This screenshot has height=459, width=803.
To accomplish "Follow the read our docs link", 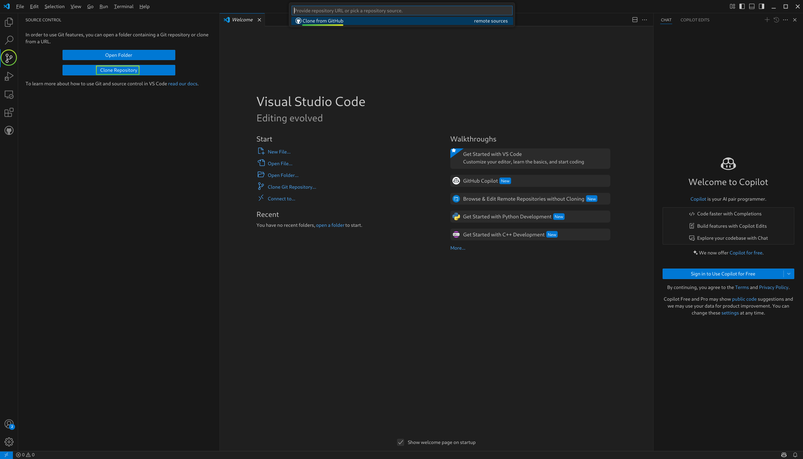I will pyautogui.click(x=182, y=84).
